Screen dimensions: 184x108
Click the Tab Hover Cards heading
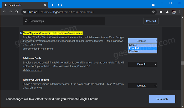[32, 58]
